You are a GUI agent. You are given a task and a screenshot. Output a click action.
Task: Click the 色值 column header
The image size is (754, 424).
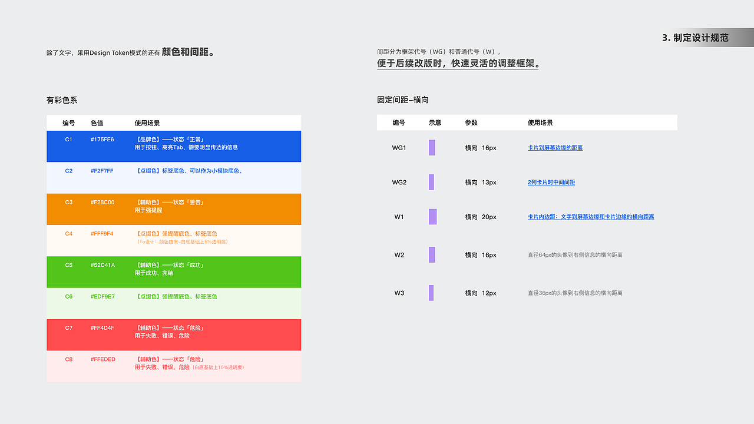coord(97,123)
